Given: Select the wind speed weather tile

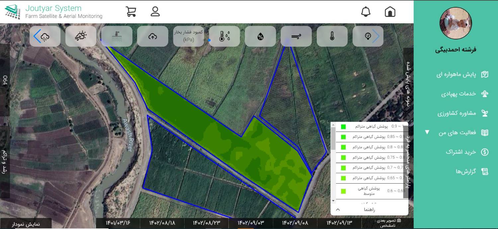Looking at the screenshot, I should 296,36.
